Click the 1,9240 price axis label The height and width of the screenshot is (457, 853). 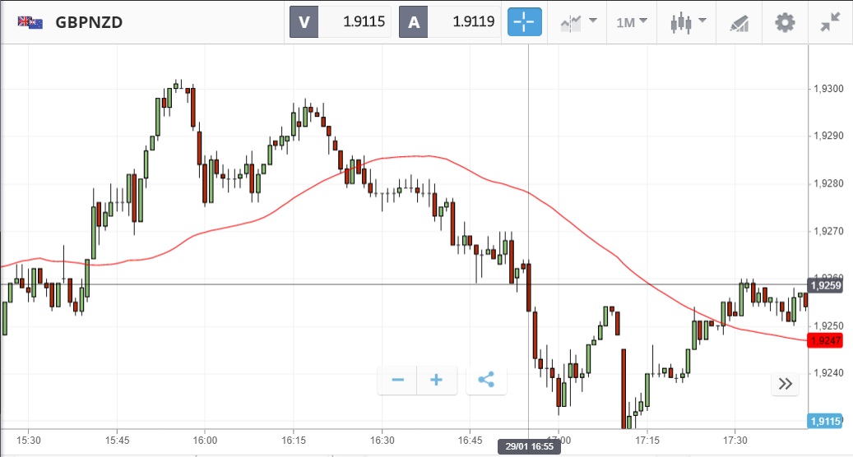coord(828,373)
